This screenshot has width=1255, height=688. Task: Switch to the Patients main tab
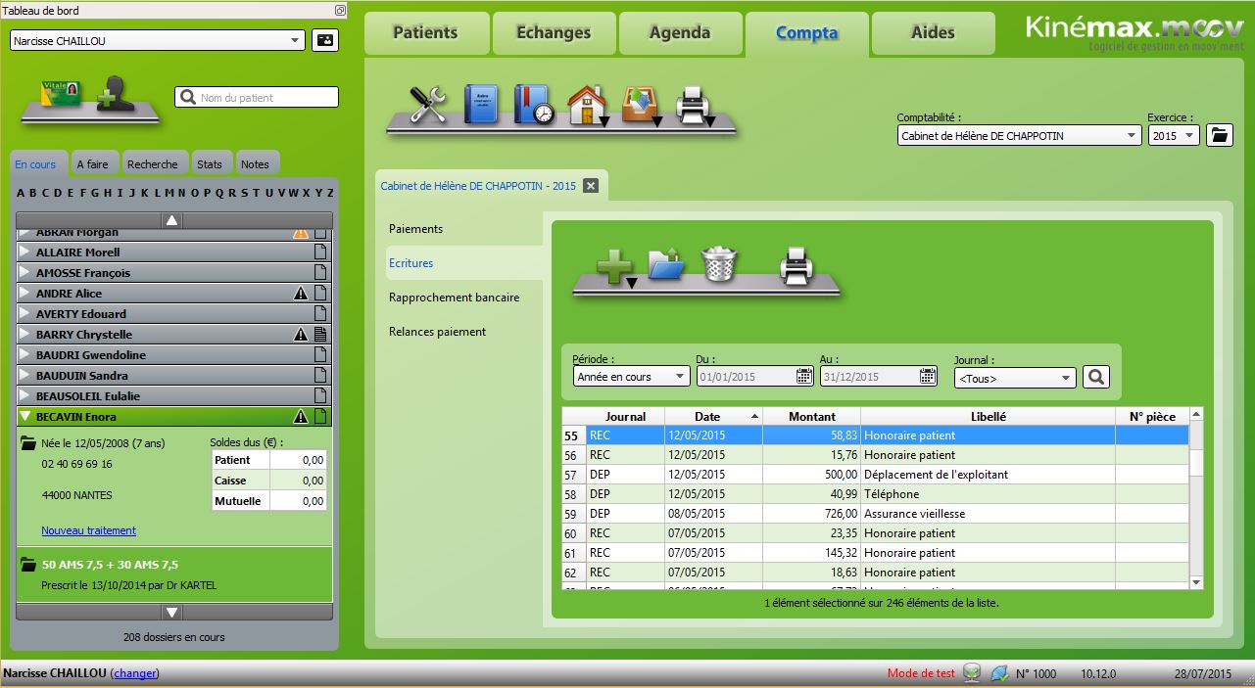pyautogui.click(x=425, y=33)
